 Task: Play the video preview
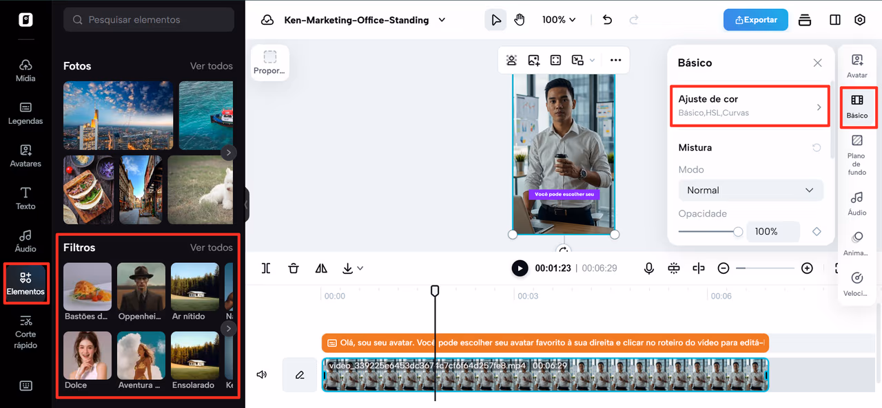tap(520, 268)
